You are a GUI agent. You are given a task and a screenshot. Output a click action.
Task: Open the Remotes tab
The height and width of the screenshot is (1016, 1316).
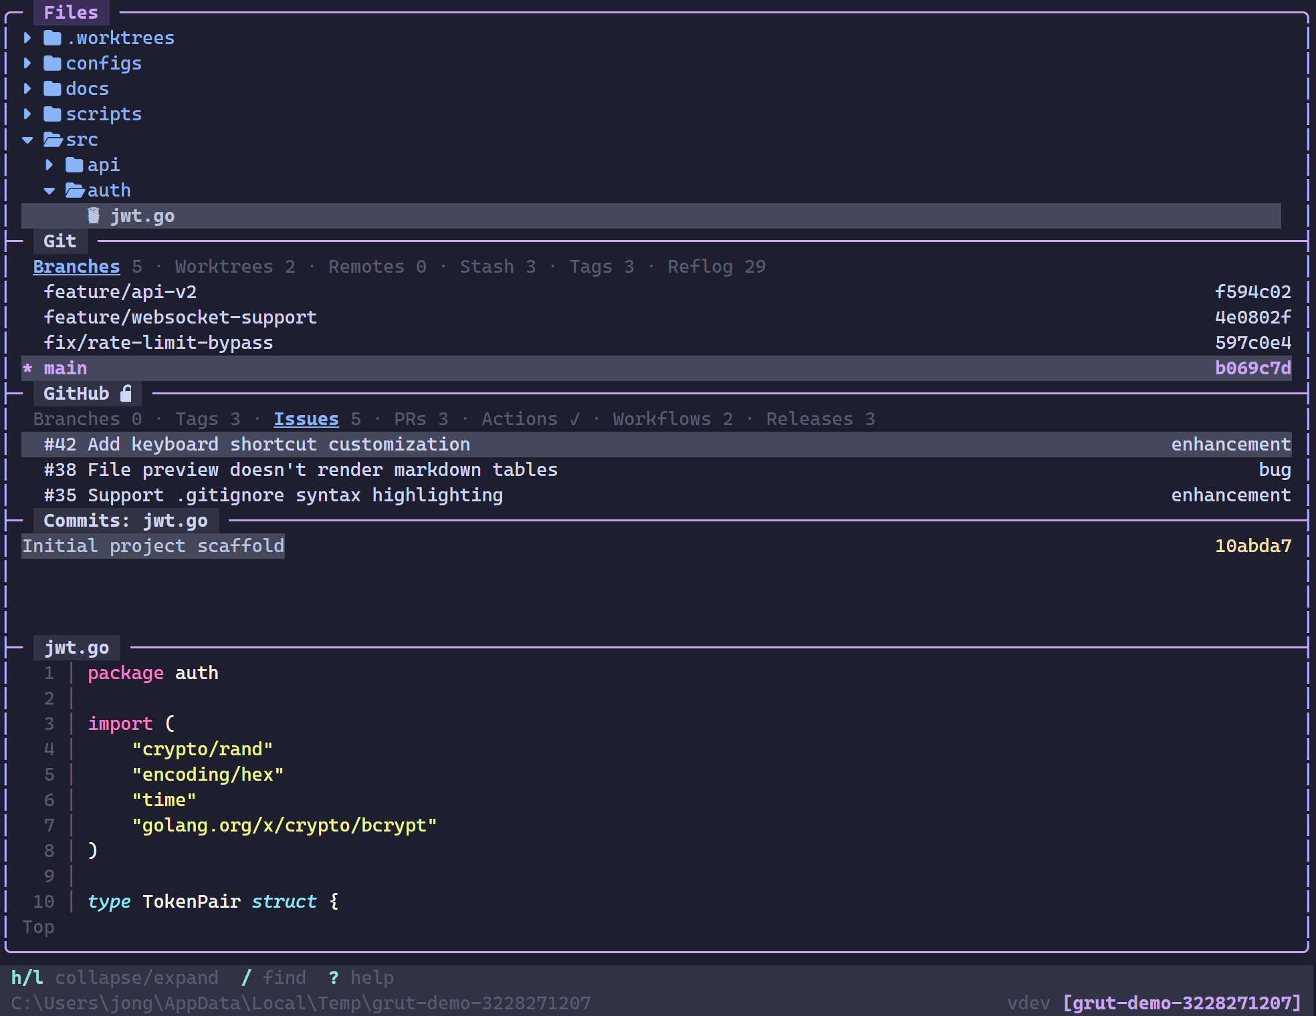click(377, 267)
